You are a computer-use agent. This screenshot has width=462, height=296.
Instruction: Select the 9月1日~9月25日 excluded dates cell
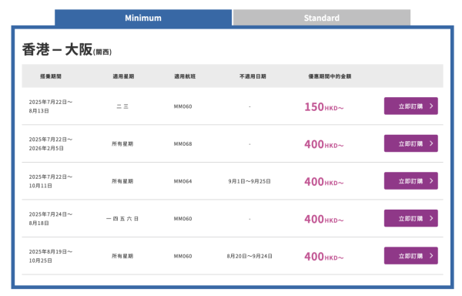coord(249,181)
